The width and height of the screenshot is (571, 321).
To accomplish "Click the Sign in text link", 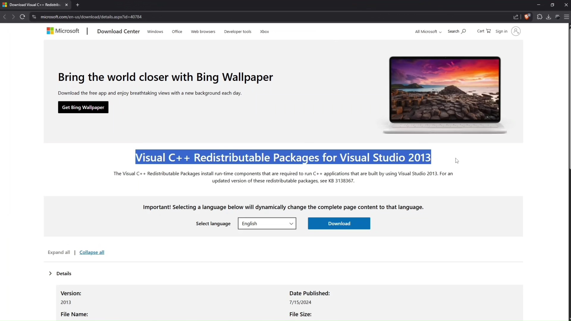I will coord(501,31).
